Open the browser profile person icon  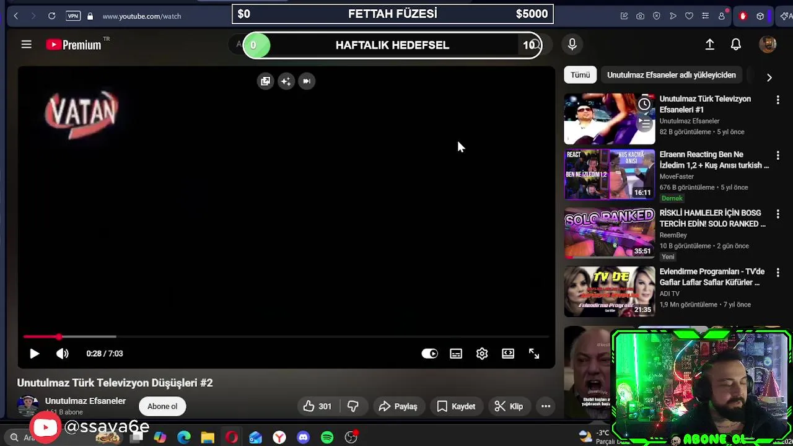tap(722, 16)
